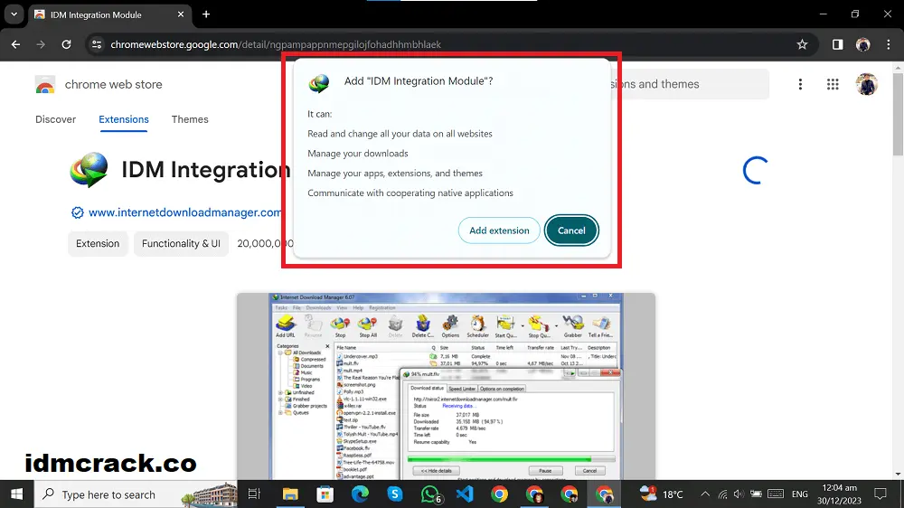Open the Google apps grid

[x=833, y=85]
